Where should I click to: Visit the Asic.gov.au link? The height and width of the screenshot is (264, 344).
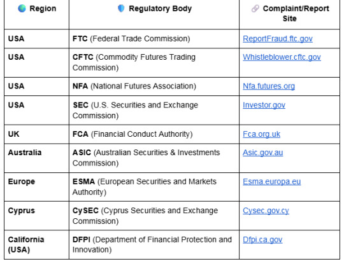(262, 153)
